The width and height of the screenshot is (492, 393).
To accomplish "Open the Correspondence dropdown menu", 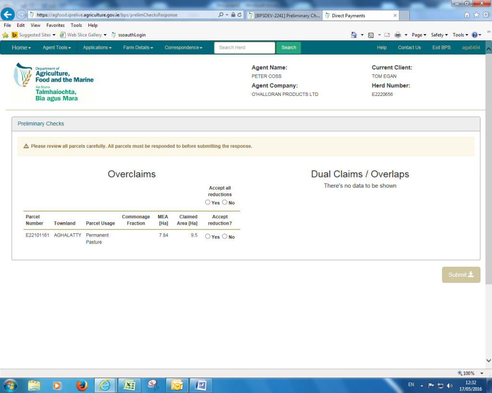I will pos(183,48).
